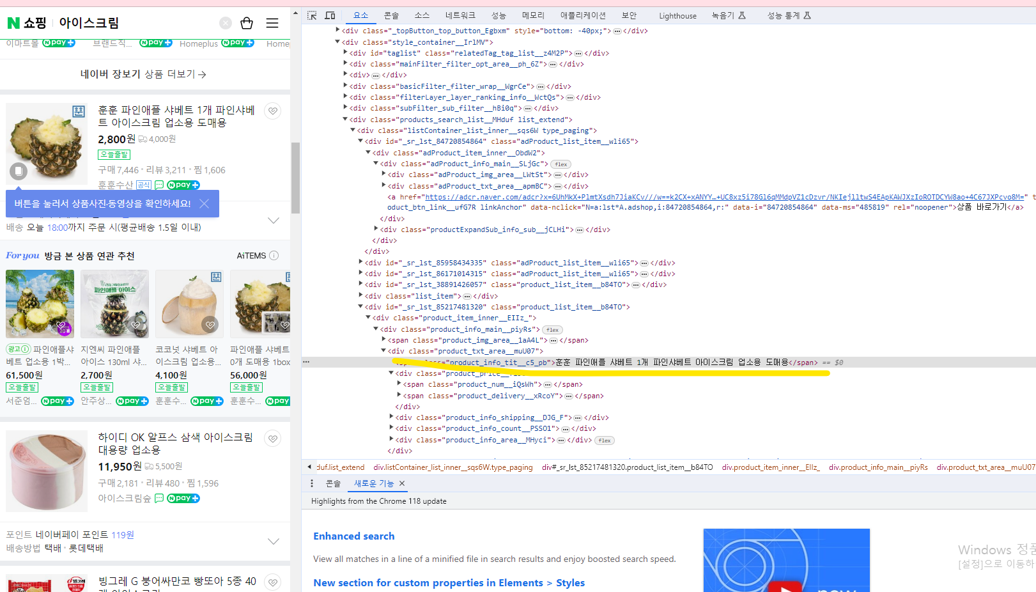Screen dimensions: 1036x592
Task: Toggle the heart on the 56,000원 recommendation
Action: tap(284, 325)
